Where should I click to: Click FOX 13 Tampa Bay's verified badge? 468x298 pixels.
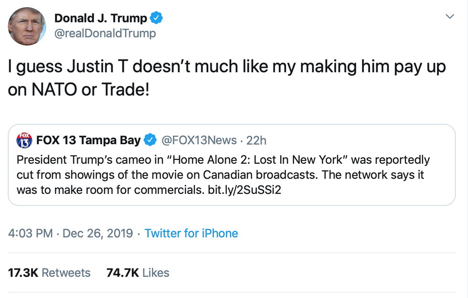(150, 140)
